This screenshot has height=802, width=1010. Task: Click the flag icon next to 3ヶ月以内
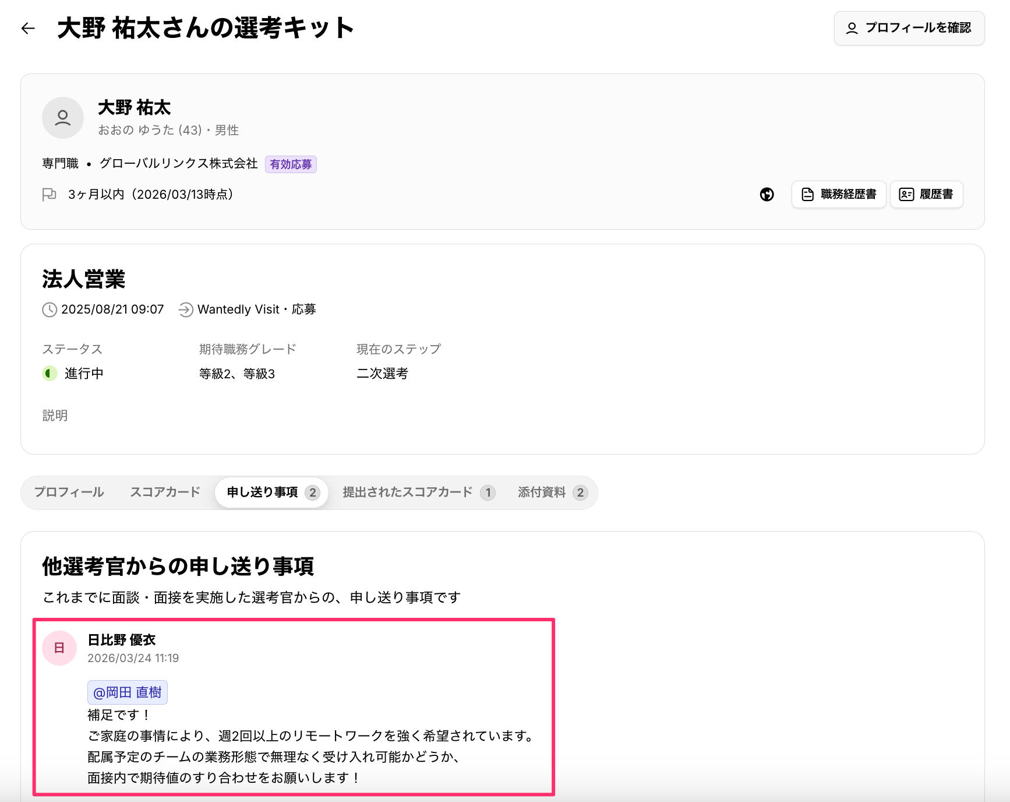pos(50,195)
